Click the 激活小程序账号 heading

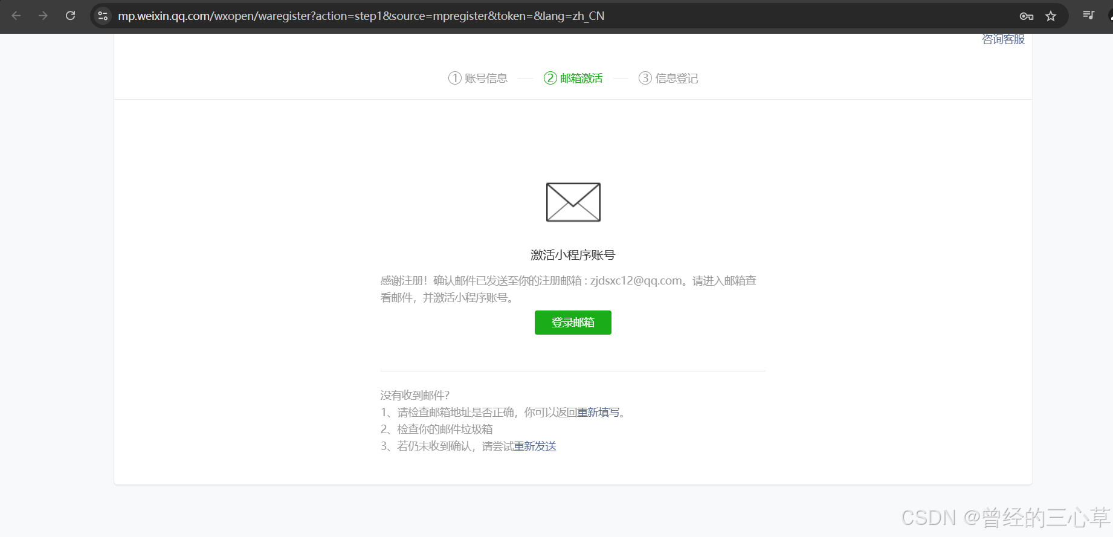pyautogui.click(x=573, y=255)
